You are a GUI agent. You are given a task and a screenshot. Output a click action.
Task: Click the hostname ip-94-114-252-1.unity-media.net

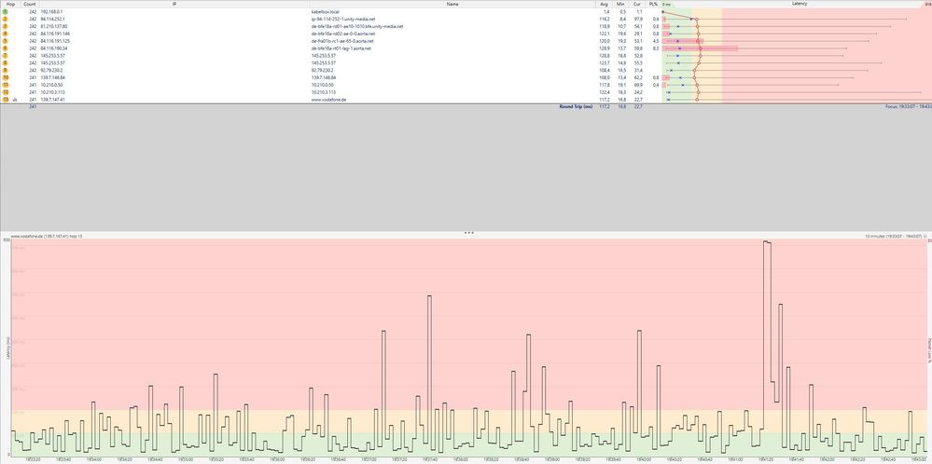pyautogui.click(x=343, y=19)
